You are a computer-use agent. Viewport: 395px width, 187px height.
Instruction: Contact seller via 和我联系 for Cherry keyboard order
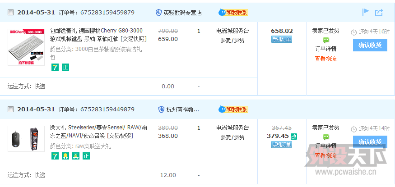233,12
